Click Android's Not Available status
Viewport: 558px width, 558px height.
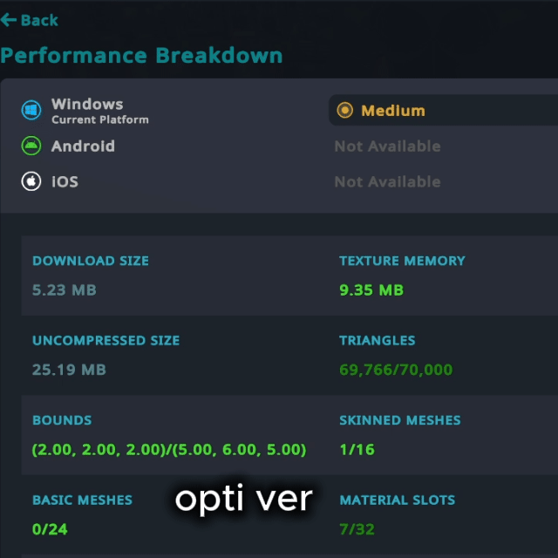coord(387,146)
